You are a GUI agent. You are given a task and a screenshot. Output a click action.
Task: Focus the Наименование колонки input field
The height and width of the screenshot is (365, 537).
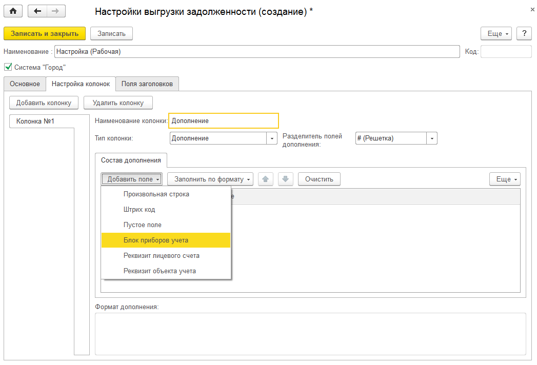pos(224,121)
